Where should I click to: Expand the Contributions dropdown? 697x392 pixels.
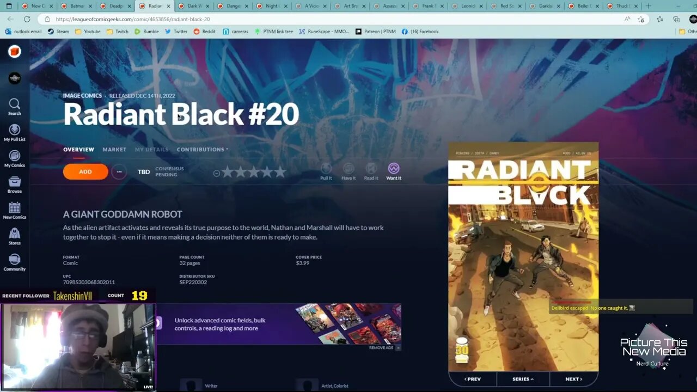[x=203, y=149]
